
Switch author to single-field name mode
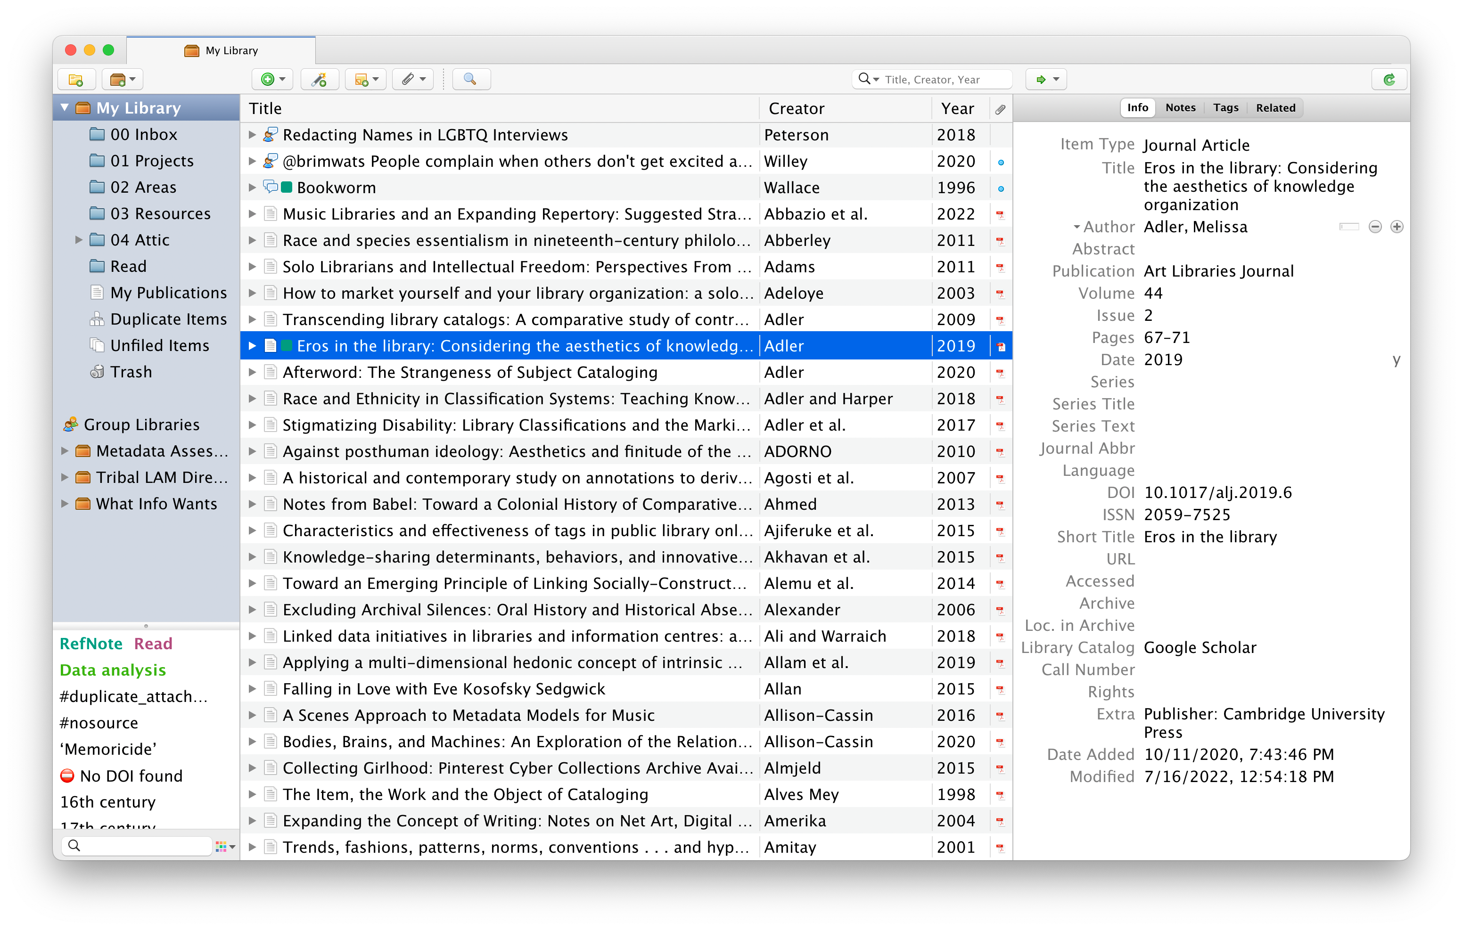pyautogui.click(x=1349, y=227)
